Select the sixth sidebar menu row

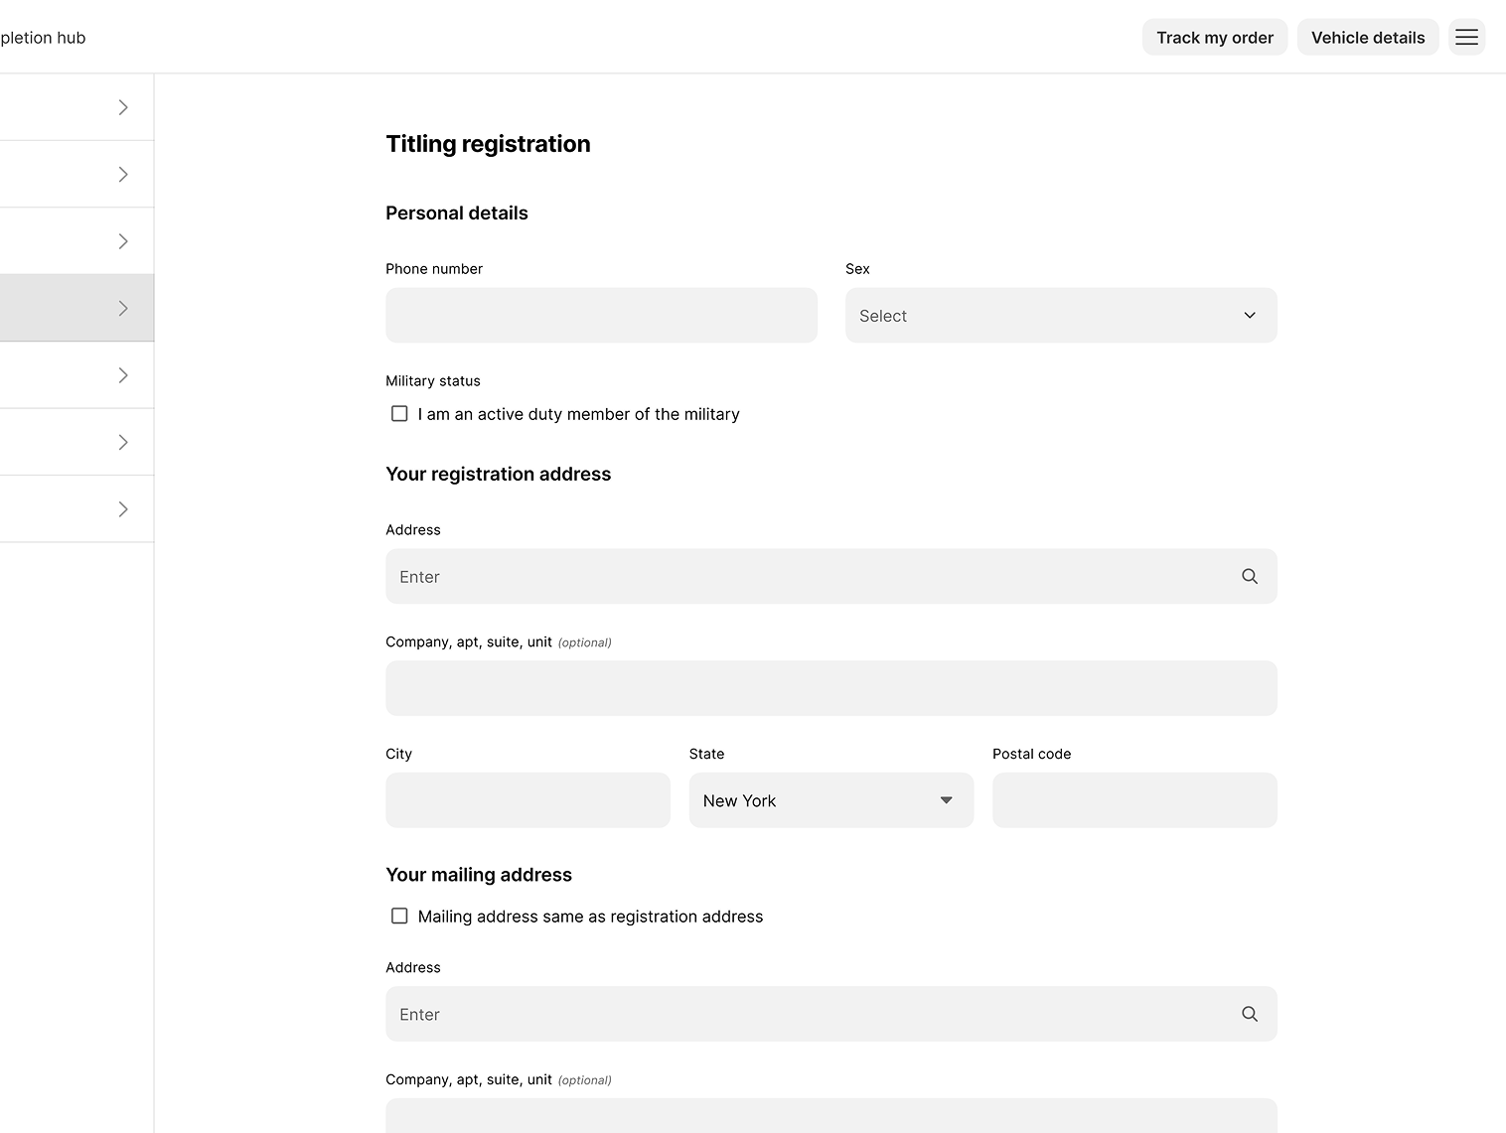coord(76,442)
